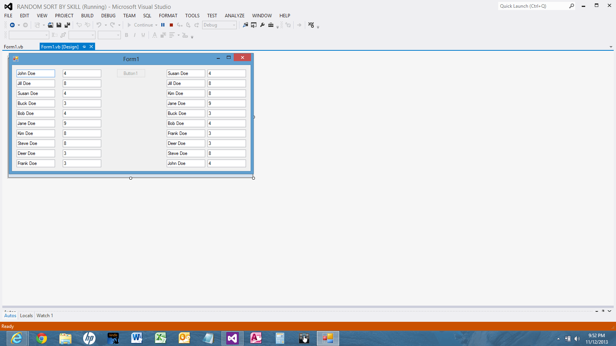Open Microsoft Excel from taskbar
616x346 pixels.
(161, 338)
